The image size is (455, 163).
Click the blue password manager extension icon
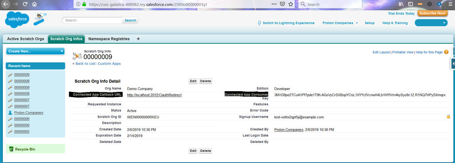(x=439, y=4)
